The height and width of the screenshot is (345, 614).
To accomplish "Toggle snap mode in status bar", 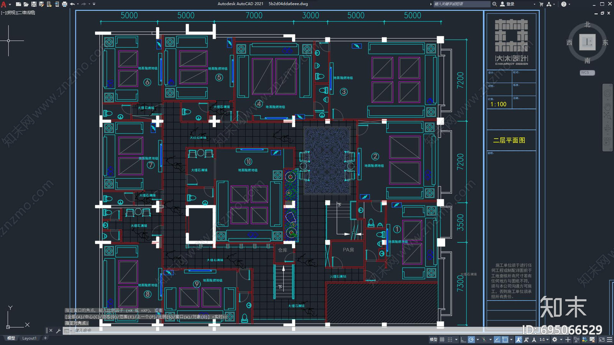I will click(450, 340).
